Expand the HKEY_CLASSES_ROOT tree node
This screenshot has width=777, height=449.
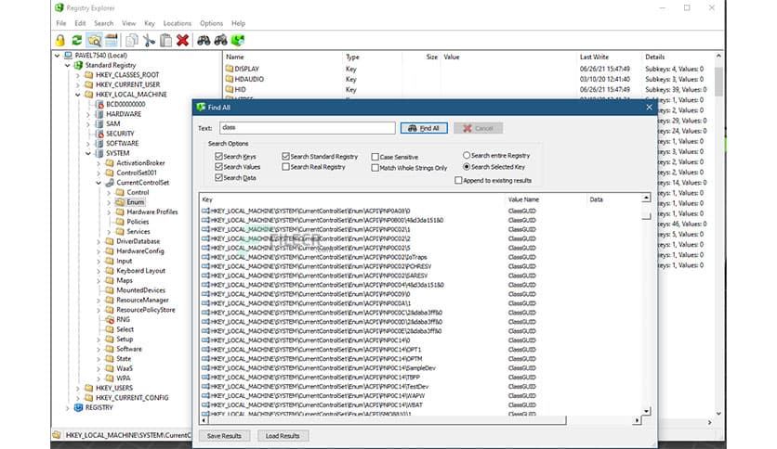[x=78, y=75]
